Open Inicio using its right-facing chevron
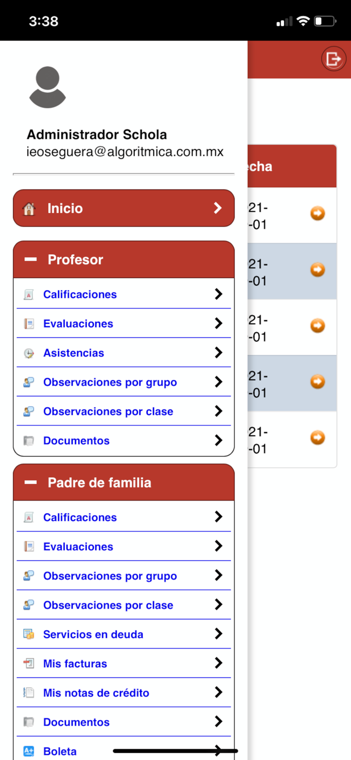Image resolution: width=351 pixels, height=760 pixels. click(x=218, y=208)
